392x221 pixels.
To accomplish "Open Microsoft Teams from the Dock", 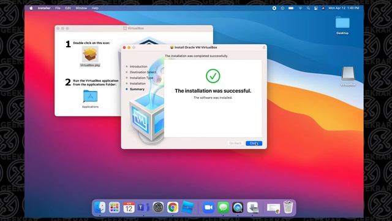I will (143, 207).
